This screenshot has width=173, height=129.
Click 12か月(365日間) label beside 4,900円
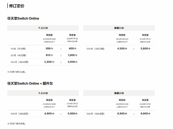20,114
